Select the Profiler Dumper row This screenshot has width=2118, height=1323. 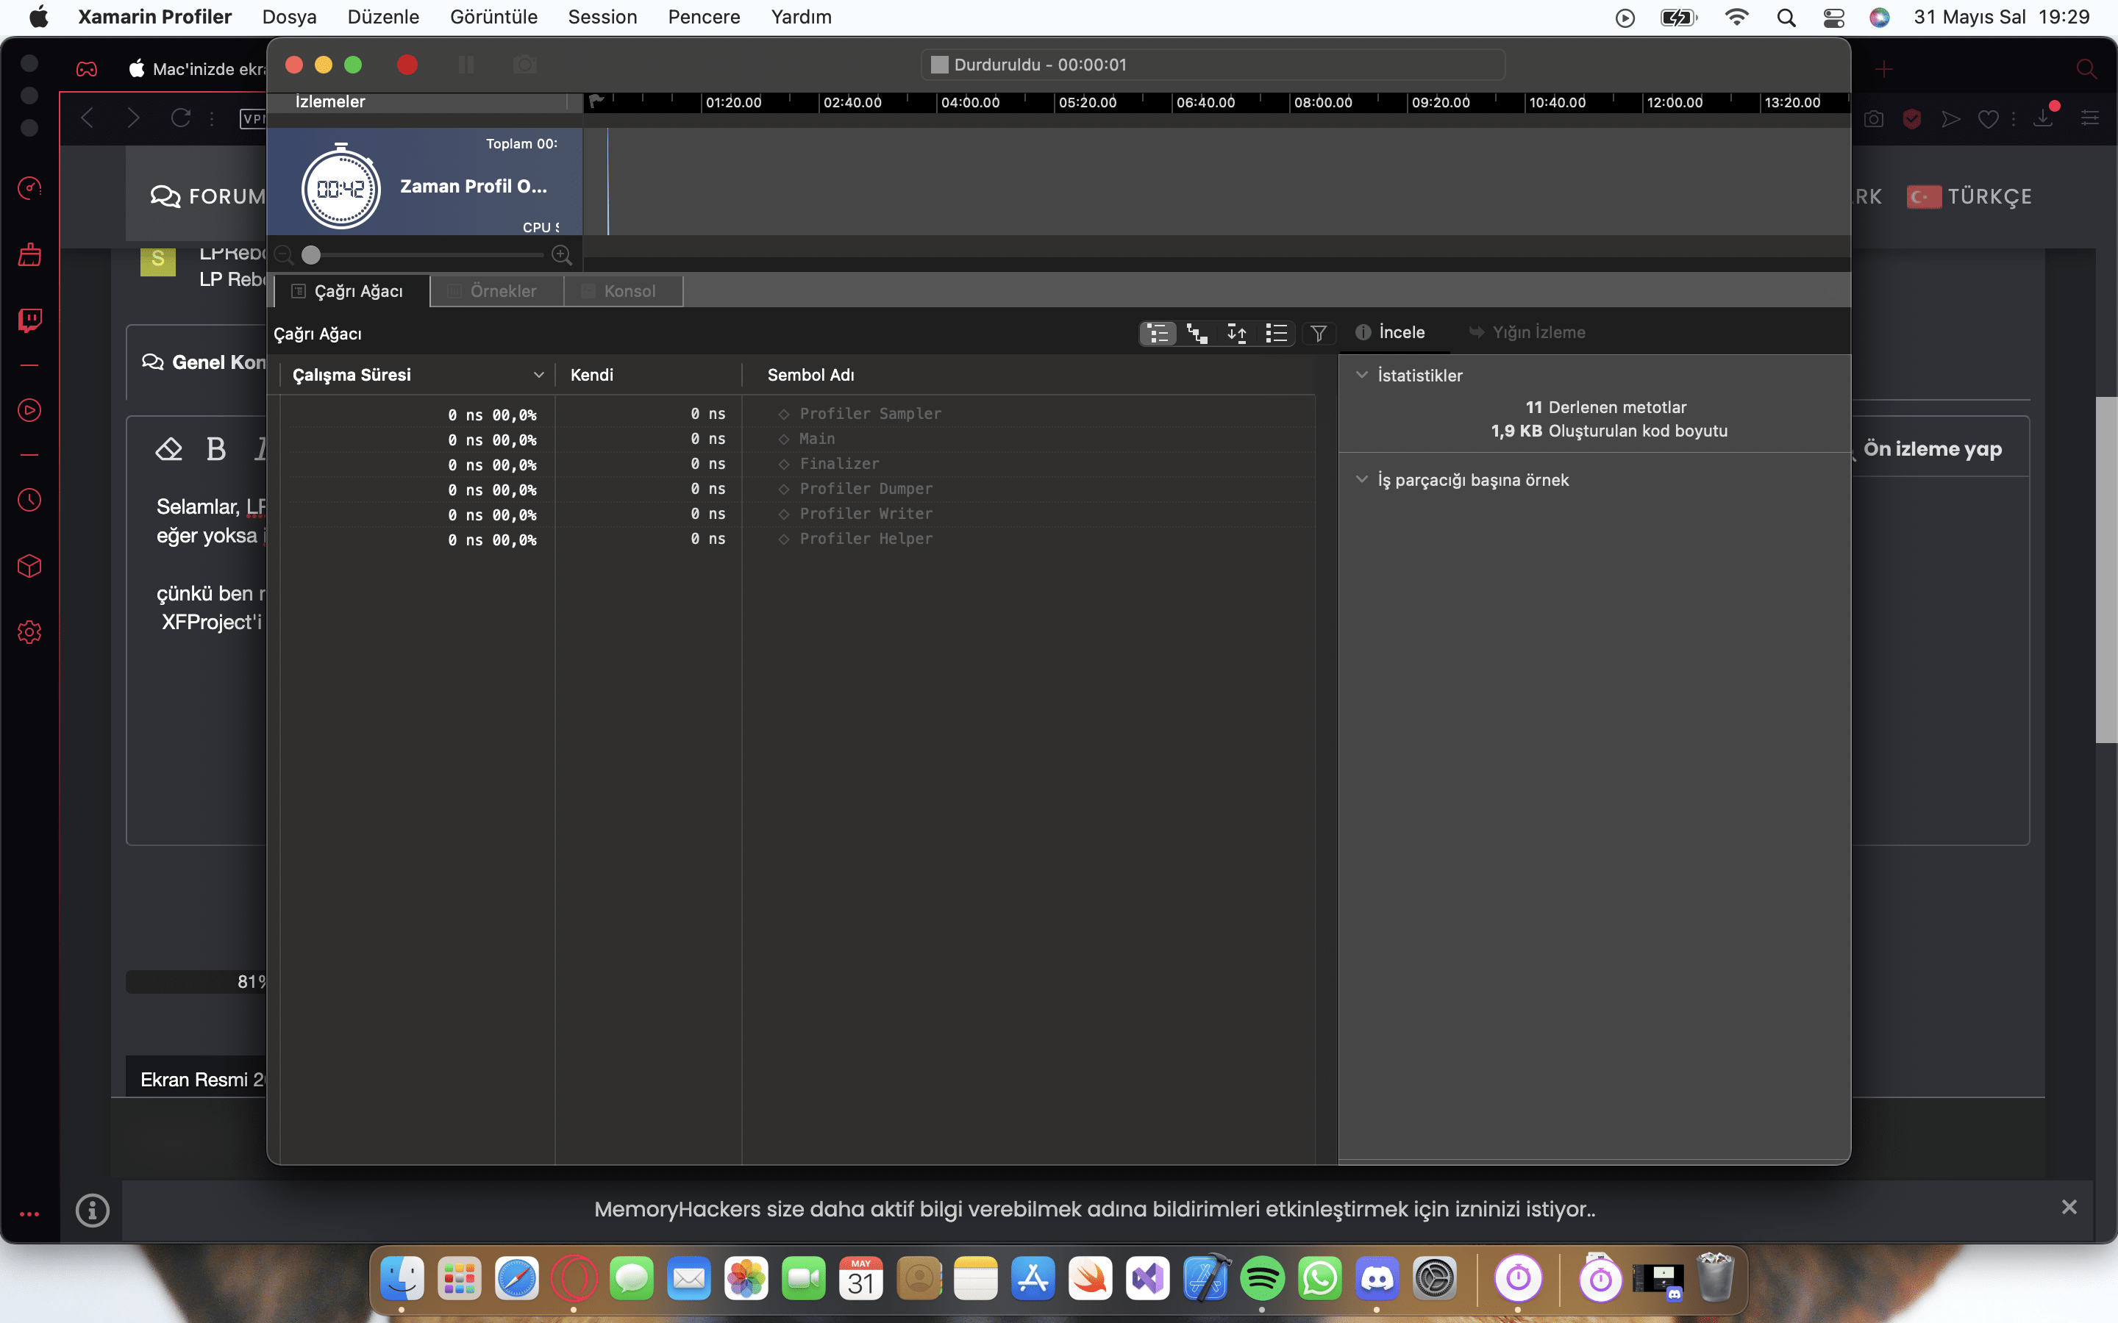click(796, 488)
